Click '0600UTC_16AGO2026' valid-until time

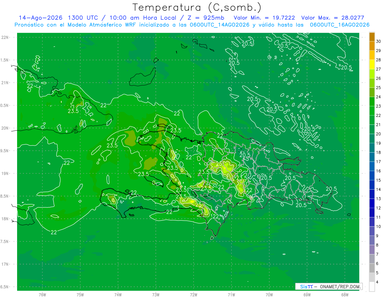click(x=340, y=25)
